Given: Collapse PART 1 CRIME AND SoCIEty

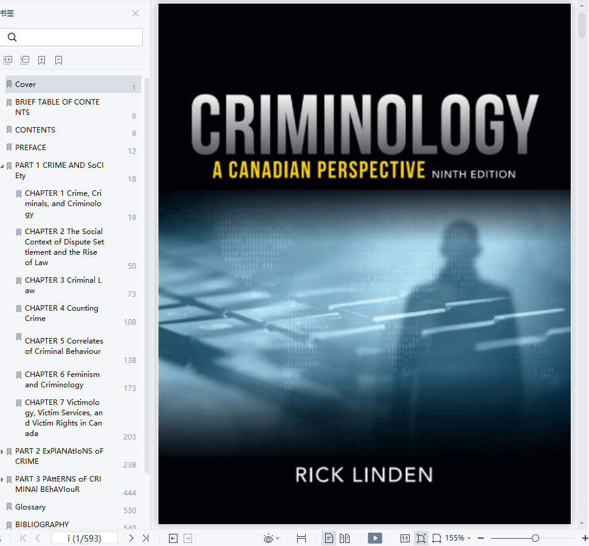Looking at the screenshot, I should pos(2,165).
